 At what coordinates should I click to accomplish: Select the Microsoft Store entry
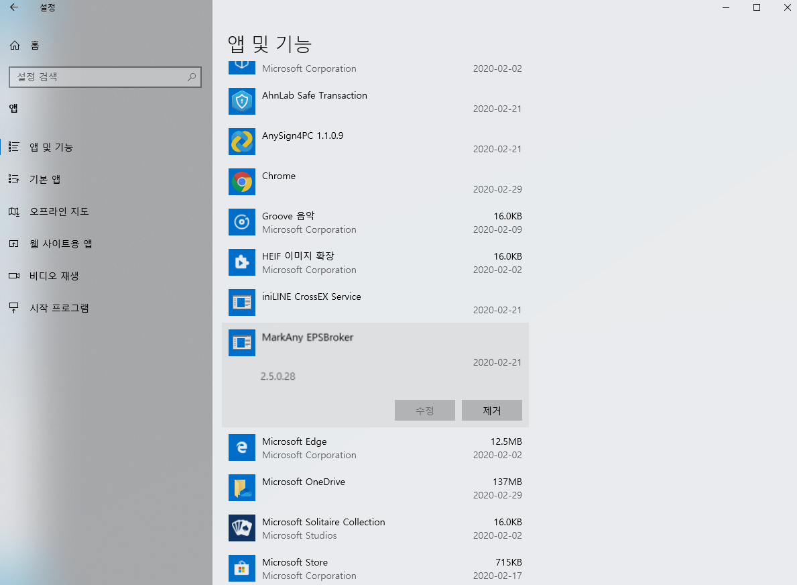(375, 568)
